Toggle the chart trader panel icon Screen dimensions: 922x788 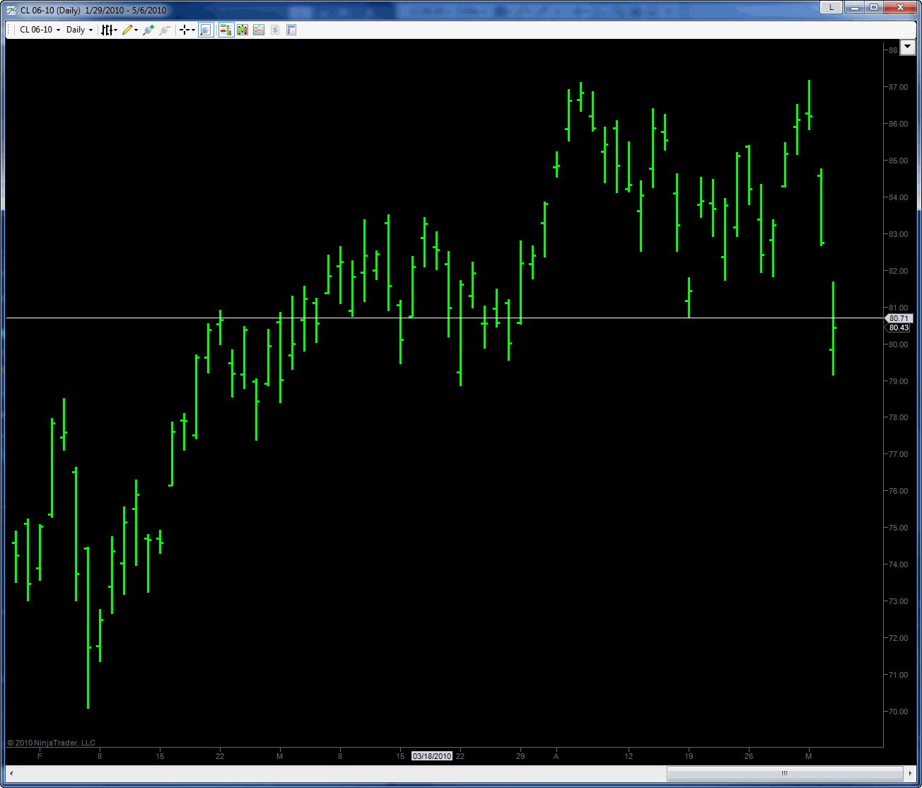(226, 30)
